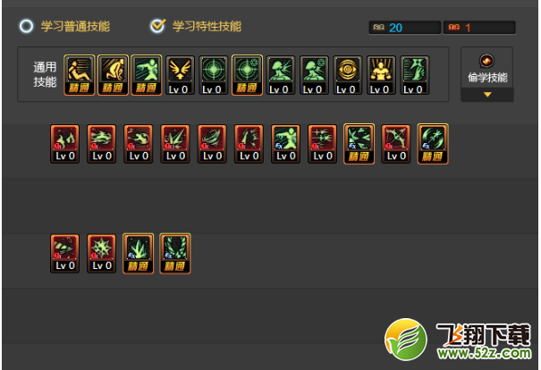541x370 pixels.
Task: Click the red flame skill icon at Lv 0
Action: 65,144
